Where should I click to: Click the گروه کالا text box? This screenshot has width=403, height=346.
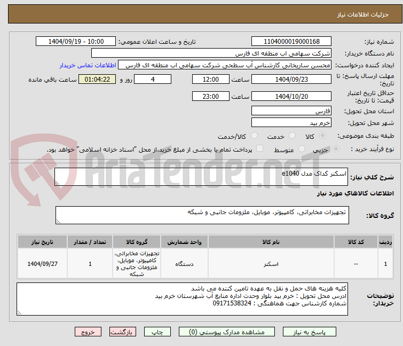coord(202,215)
